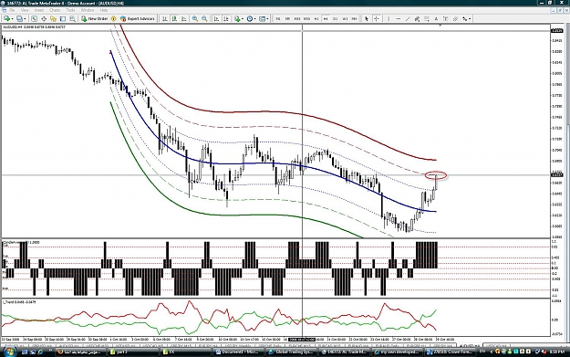Expand New Chart dropdown arrow

12,18
